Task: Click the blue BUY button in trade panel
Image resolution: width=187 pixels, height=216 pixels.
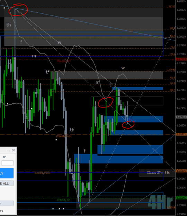Action: point(7,173)
